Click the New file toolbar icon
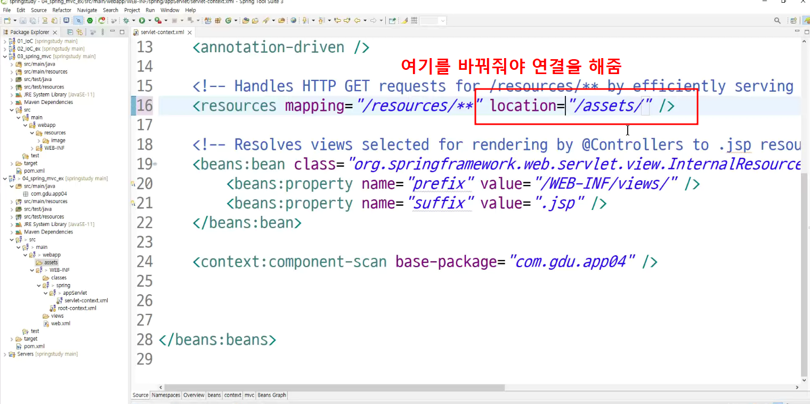This screenshot has height=404, width=810. pyautogui.click(x=7, y=20)
